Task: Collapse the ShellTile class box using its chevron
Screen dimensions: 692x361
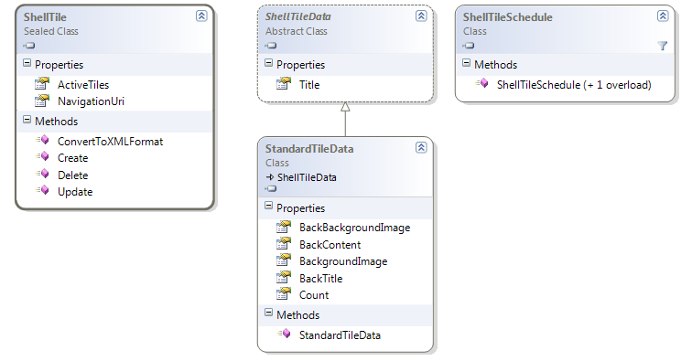Action: pos(201,16)
